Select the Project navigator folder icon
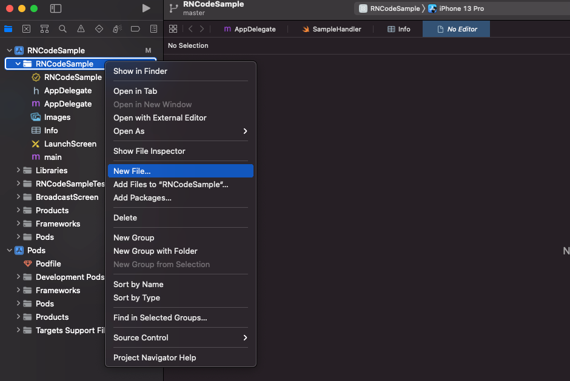 [x=8, y=28]
